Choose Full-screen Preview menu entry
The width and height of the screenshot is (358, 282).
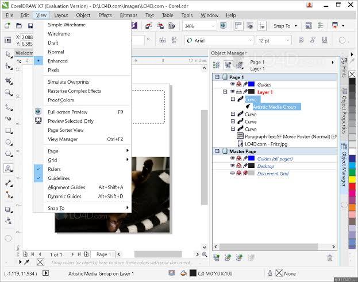(82, 112)
